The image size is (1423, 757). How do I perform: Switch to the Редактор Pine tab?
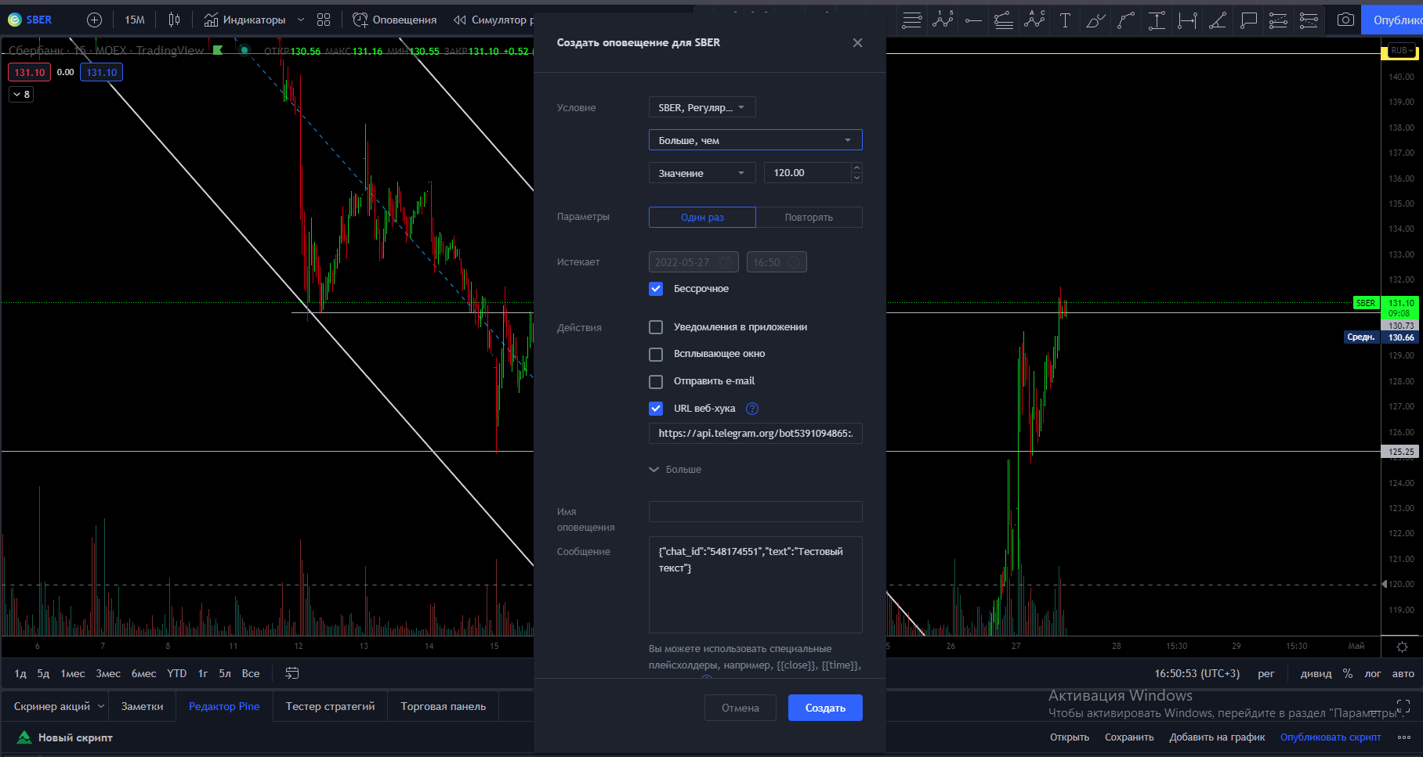(224, 706)
